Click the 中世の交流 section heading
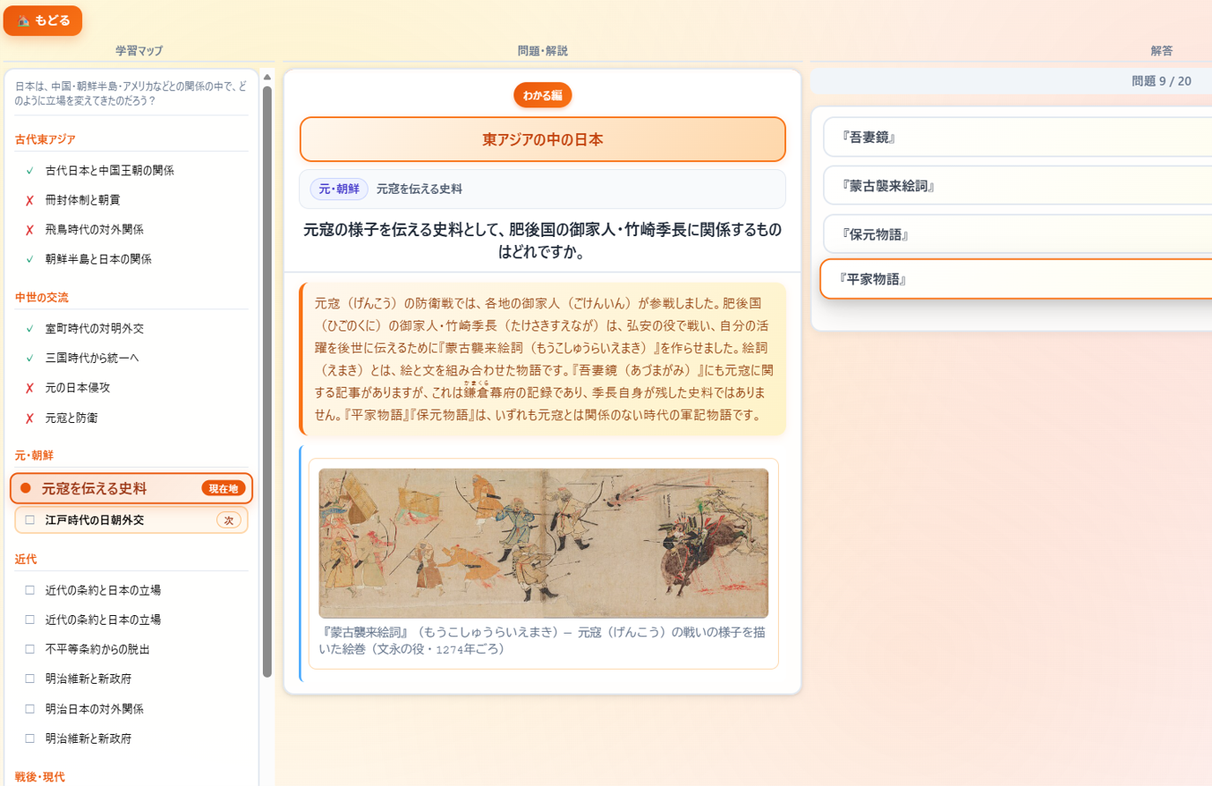This screenshot has width=1212, height=786. point(41,297)
